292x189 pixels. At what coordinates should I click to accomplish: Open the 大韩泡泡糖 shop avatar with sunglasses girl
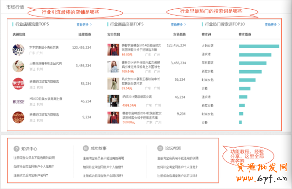18,66
